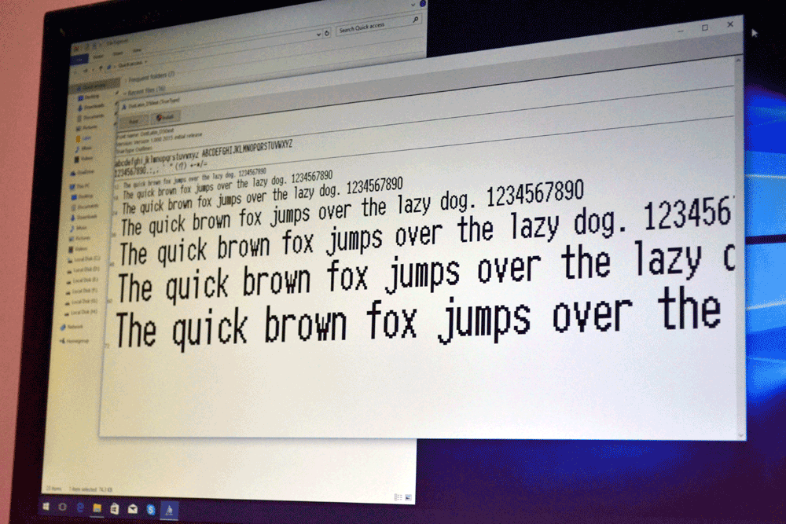Open Cortana search from the taskbar
This screenshot has height=524, width=786.
[x=62, y=507]
